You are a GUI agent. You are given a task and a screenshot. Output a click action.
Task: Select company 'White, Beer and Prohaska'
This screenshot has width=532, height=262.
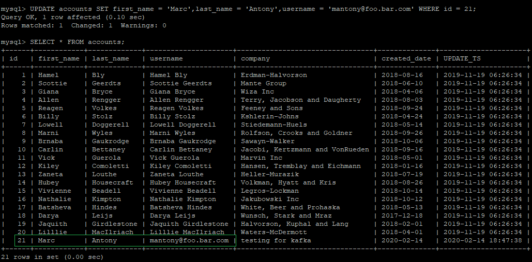click(x=291, y=207)
